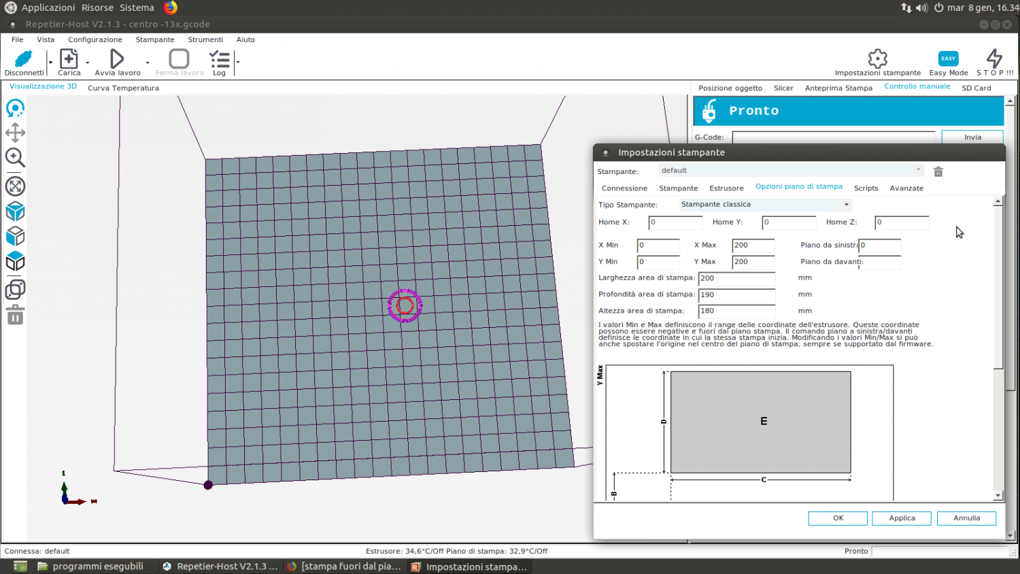
Task: Open the File menu
Action: coord(18,39)
